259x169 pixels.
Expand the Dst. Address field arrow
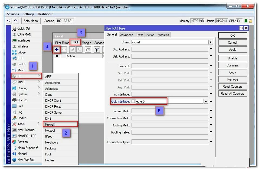pyautogui.click(x=211, y=56)
